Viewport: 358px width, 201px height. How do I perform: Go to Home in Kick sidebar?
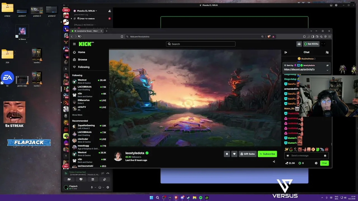point(79,52)
